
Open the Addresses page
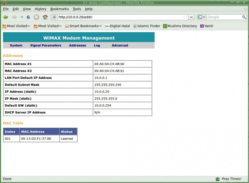click(x=78, y=45)
